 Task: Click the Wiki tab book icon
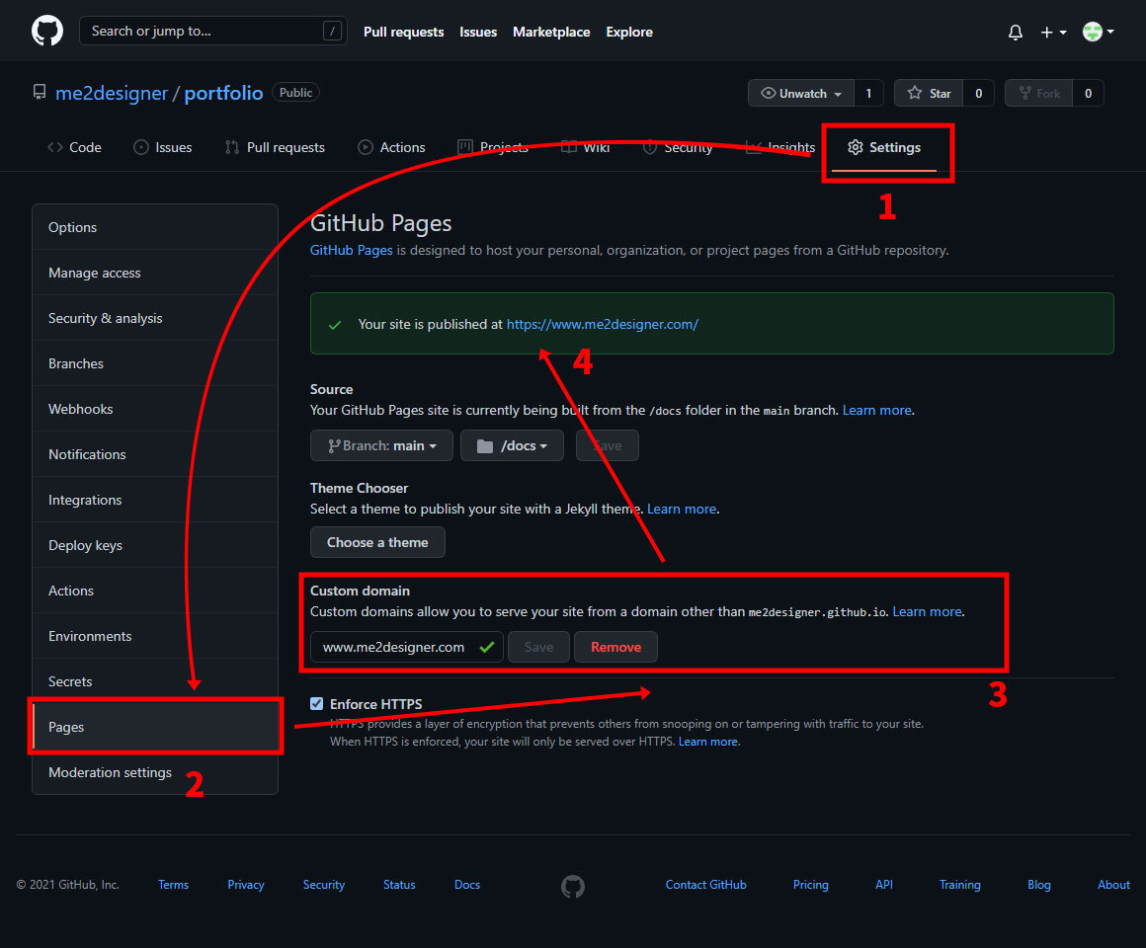pyautogui.click(x=569, y=147)
